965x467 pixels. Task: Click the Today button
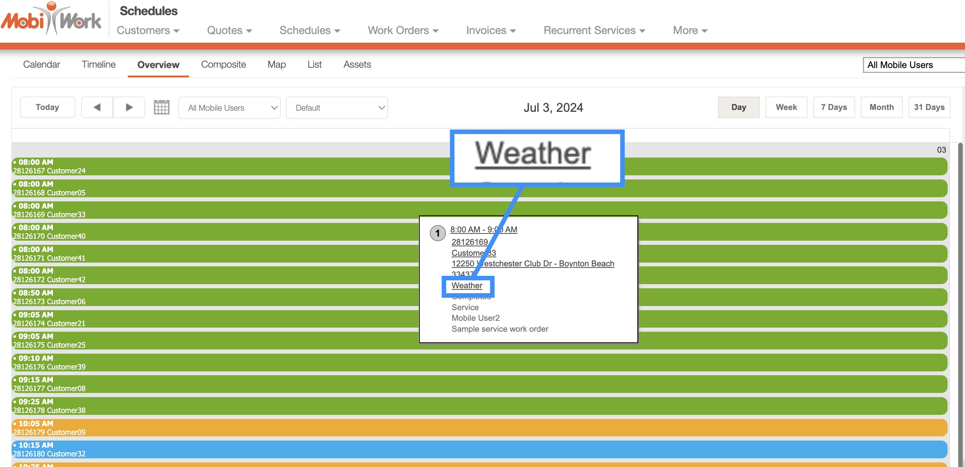pyautogui.click(x=47, y=107)
